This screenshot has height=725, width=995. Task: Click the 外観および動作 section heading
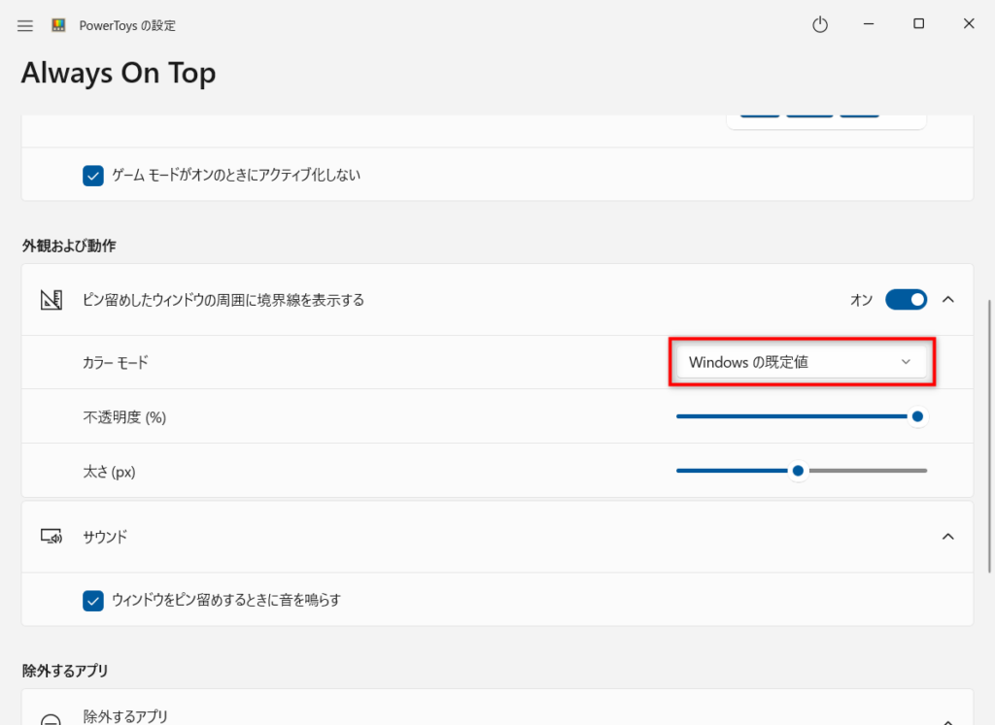(x=69, y=246)
